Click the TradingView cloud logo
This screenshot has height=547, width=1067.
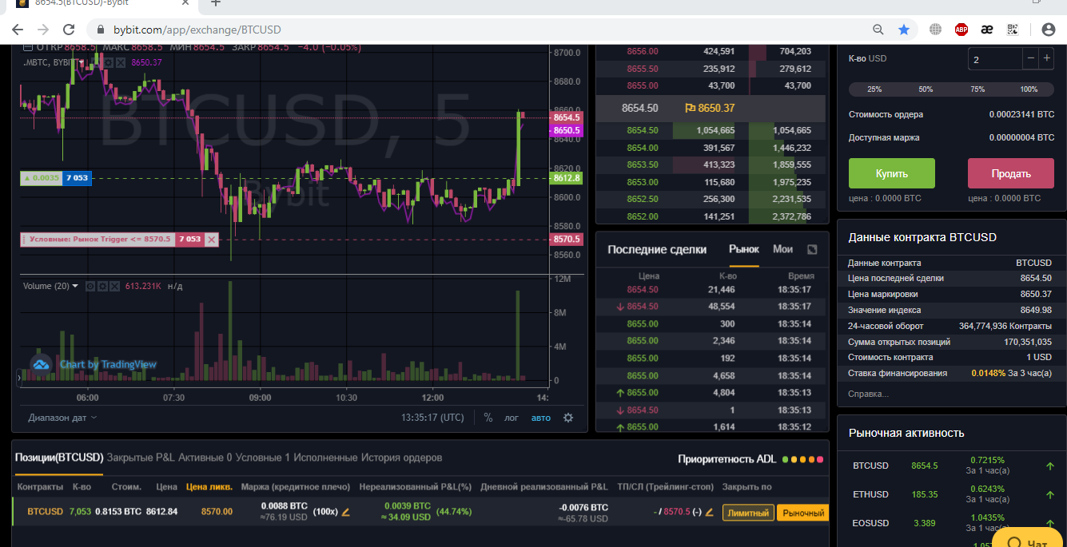(x=41, y=364)
